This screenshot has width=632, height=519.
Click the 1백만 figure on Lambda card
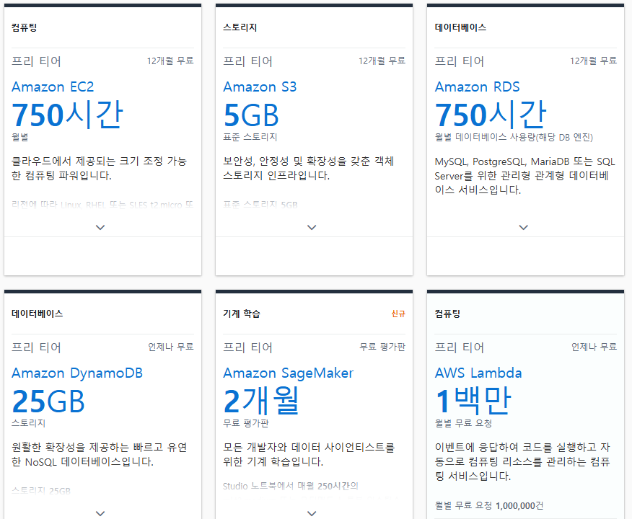pos(473,401)
